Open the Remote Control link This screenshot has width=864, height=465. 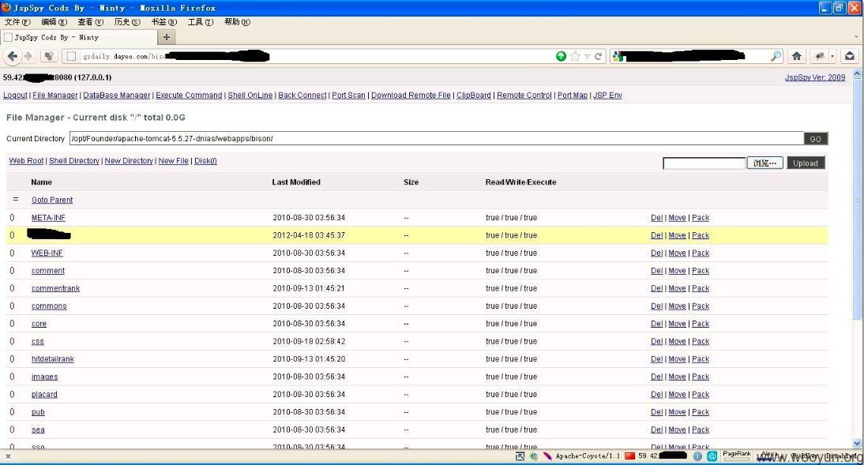coord(524,96)
